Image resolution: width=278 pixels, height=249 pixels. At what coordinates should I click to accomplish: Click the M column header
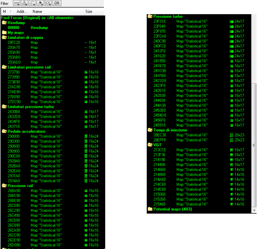tap(4, 12)
